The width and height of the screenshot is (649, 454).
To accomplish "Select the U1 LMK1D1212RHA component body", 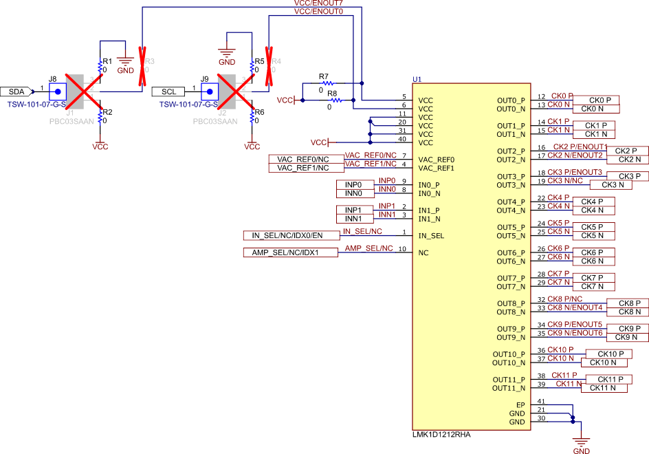I will pos(471,255).
